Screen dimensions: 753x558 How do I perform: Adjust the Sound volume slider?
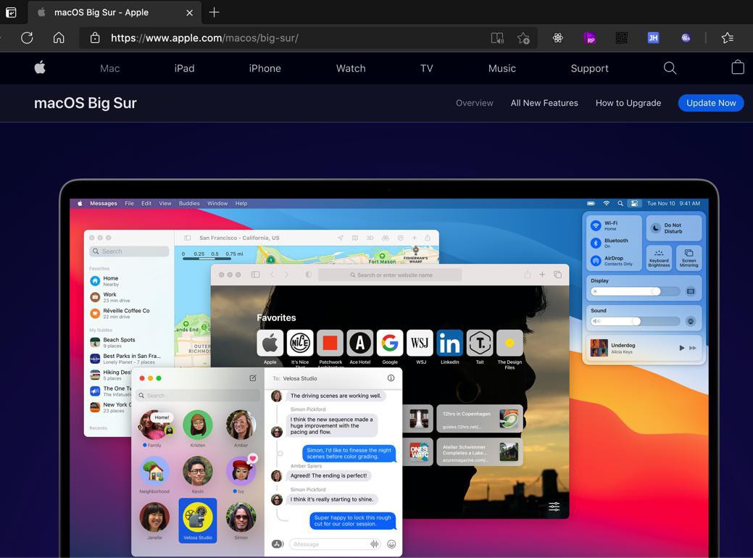(636, 321)
